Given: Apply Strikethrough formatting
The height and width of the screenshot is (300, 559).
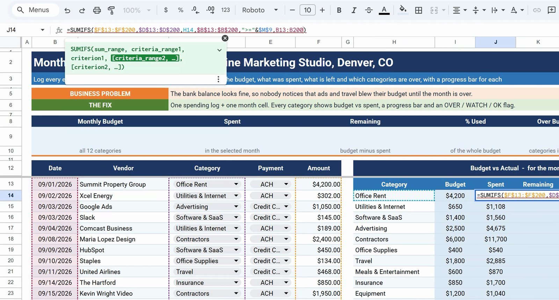Looking at the screenshot, I should [x=369, y=10].
